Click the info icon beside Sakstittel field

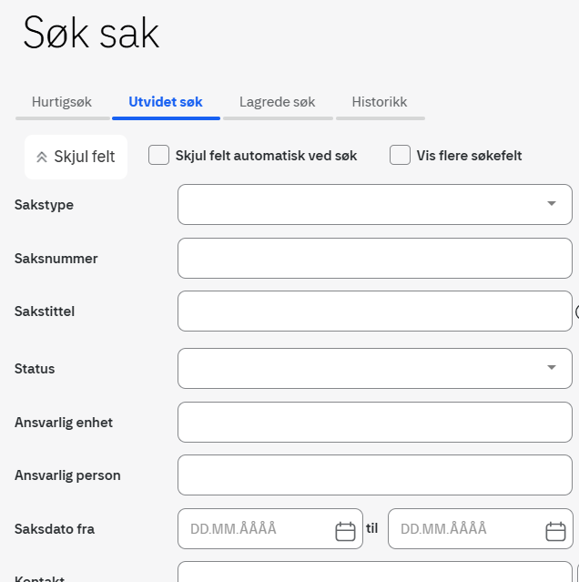576,312
